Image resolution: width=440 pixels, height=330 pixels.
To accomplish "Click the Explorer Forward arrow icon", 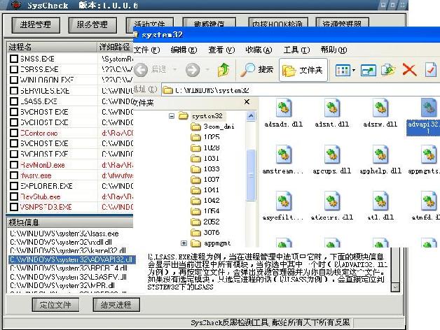I will tap(193, 70).
